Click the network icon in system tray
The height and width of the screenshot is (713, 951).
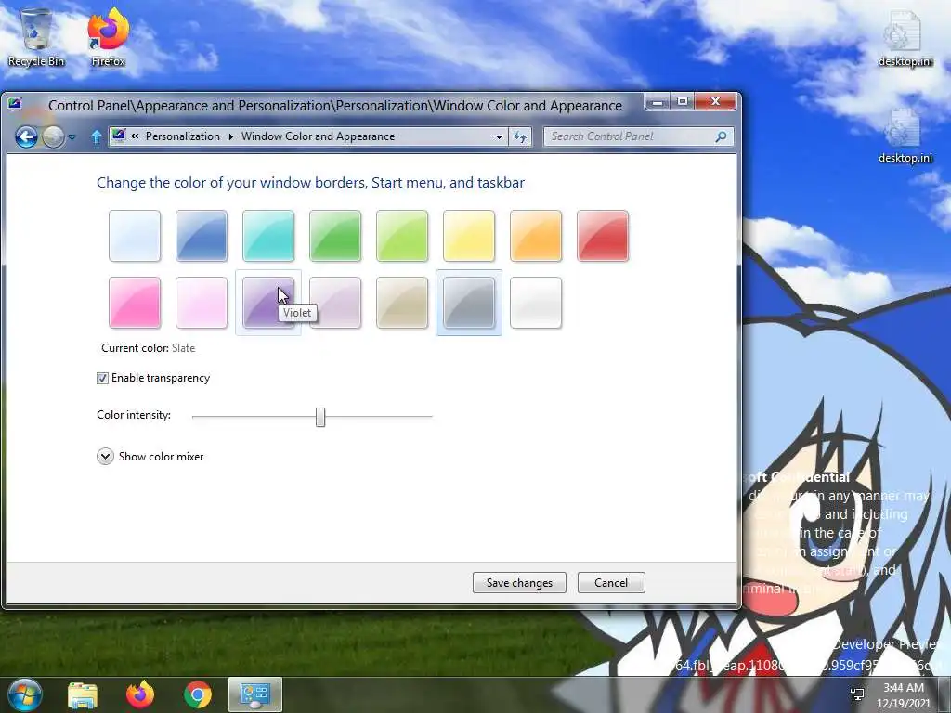pos(857,694)
